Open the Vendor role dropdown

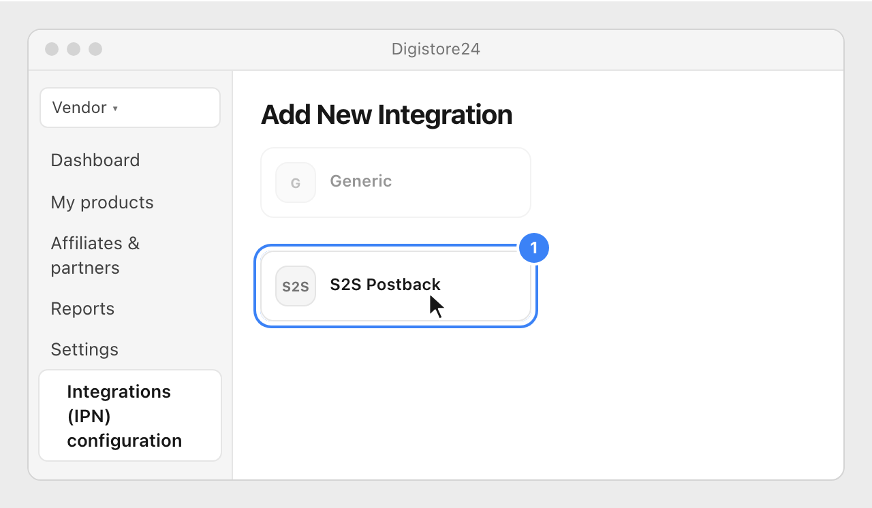pyautogui.click(x=130, y=108)
